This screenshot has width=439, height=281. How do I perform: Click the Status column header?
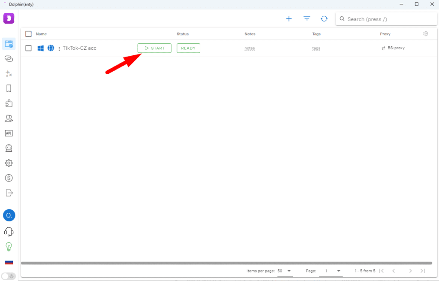tap(183, 34)
